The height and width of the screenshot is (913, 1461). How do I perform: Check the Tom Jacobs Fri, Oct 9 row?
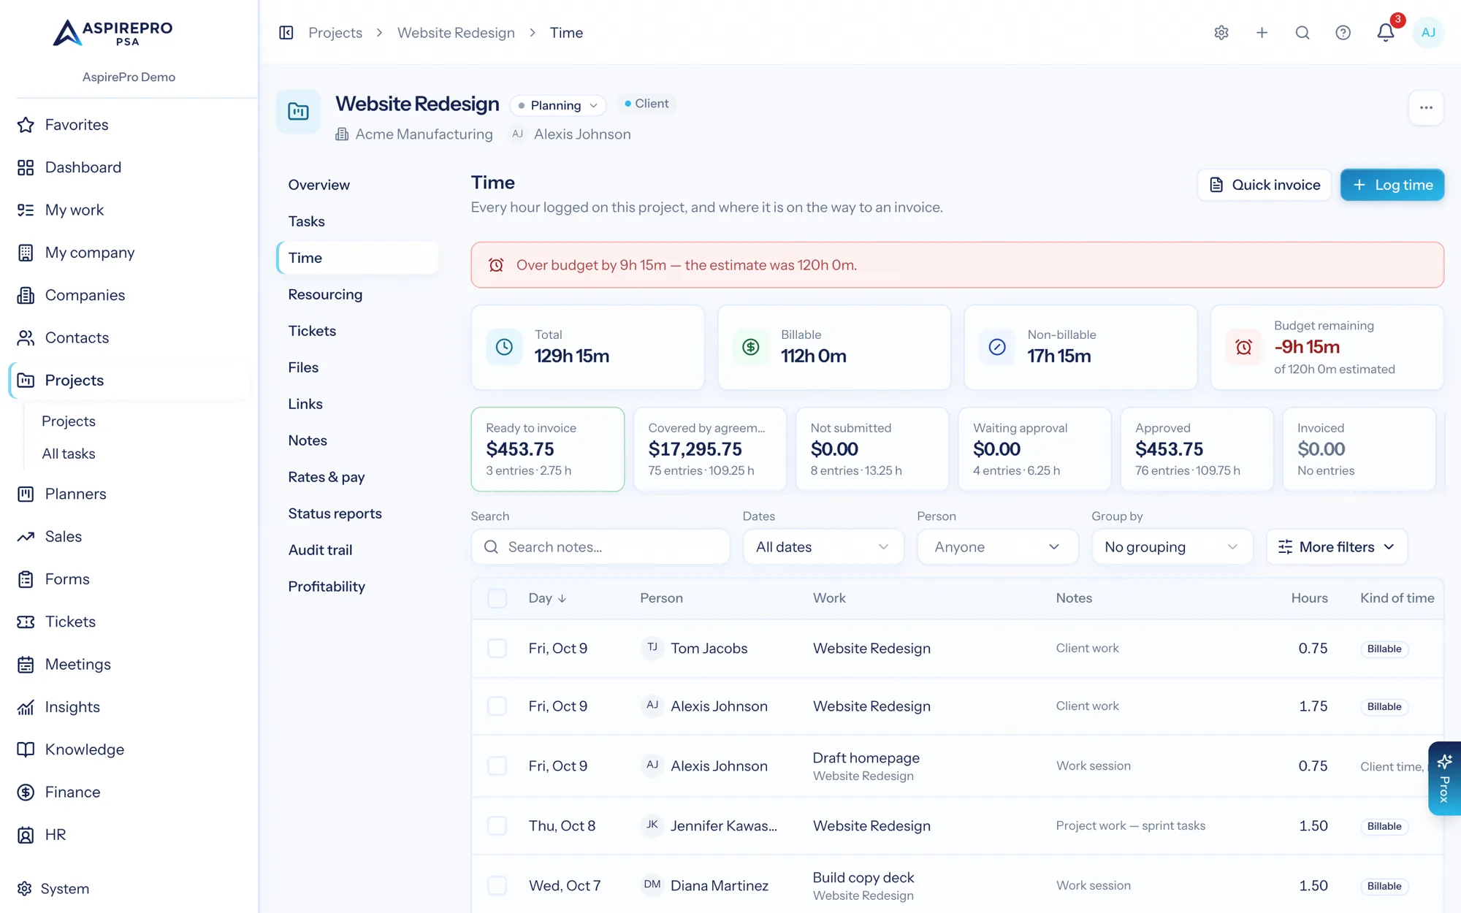tap(497, 649)
